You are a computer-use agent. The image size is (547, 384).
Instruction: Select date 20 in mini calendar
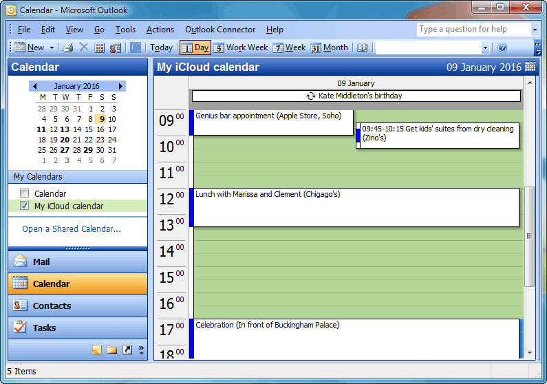[65, 140]
